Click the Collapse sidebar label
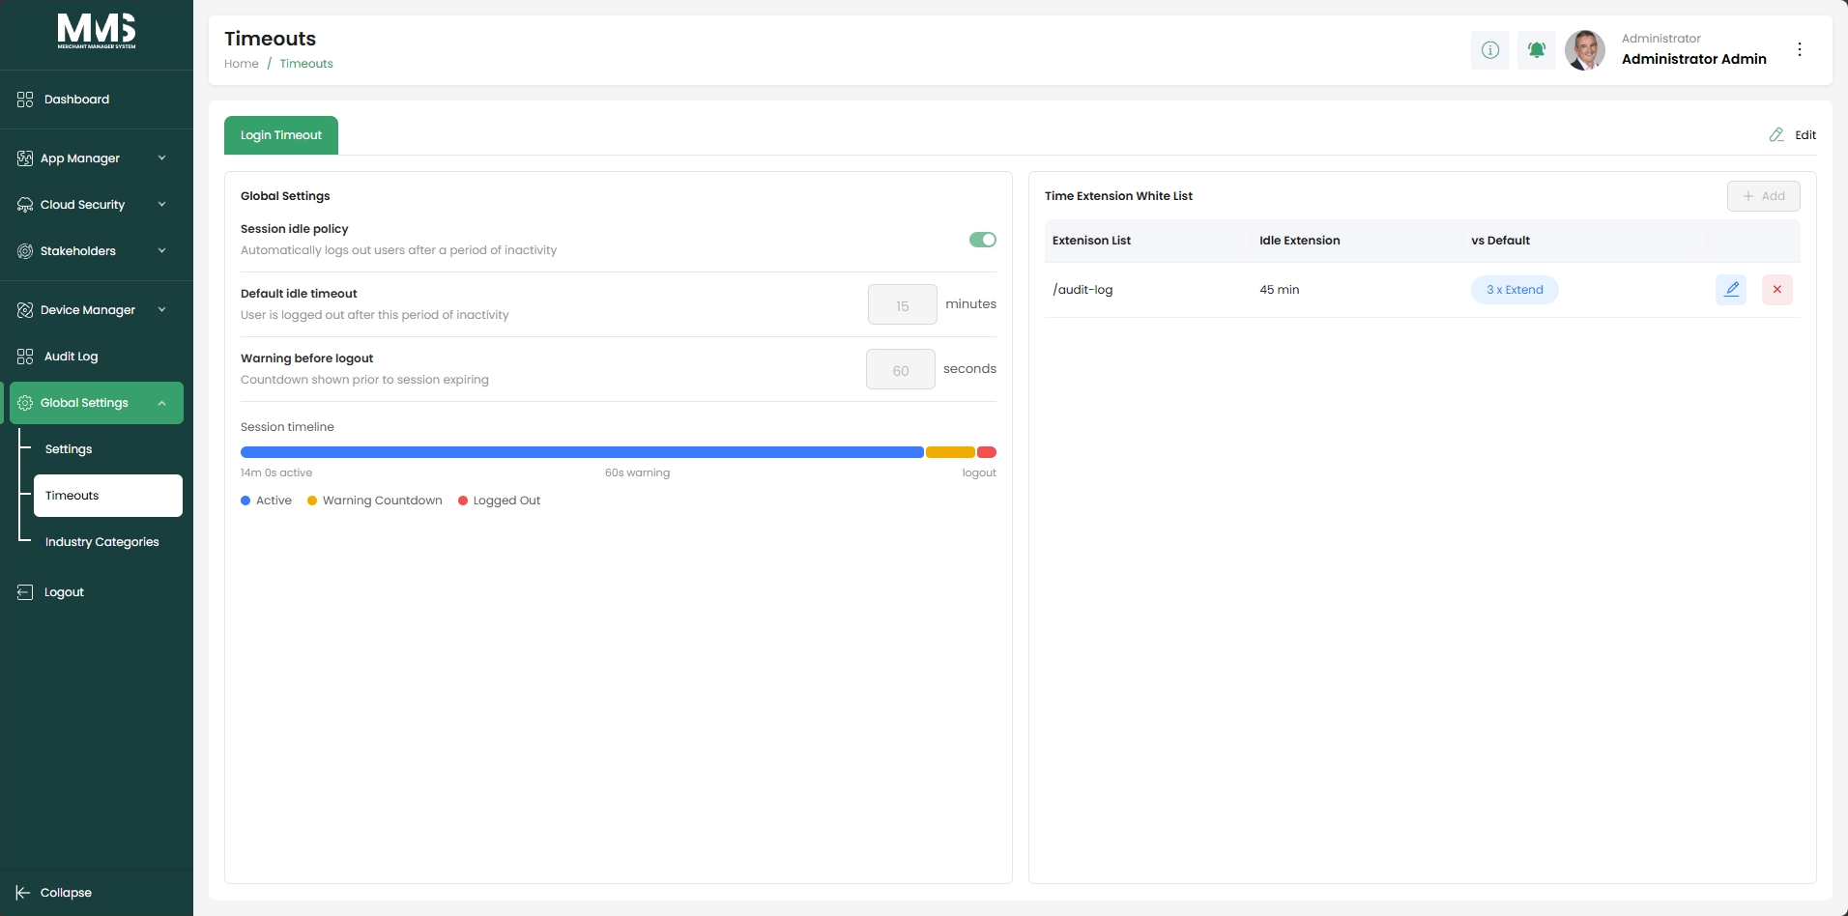The height and width of the screenshot is (916, 1848). tap(66, 893)
